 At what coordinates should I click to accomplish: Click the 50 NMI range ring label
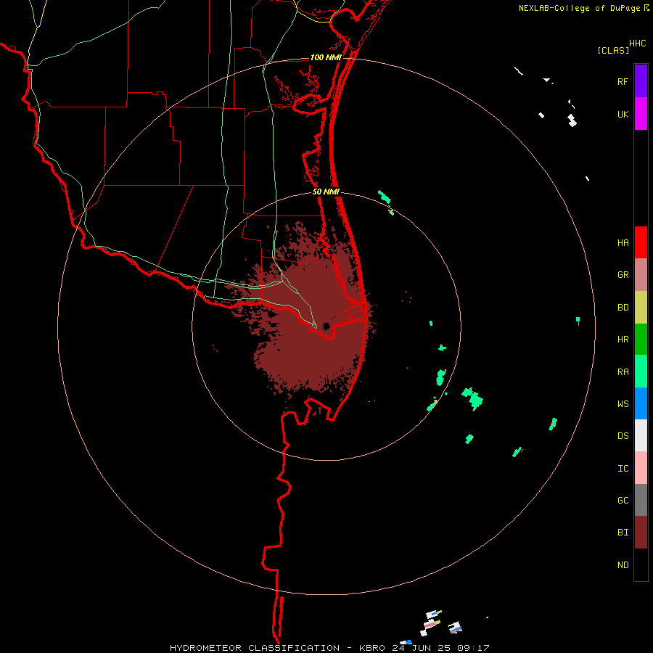(x=326, y=192)
